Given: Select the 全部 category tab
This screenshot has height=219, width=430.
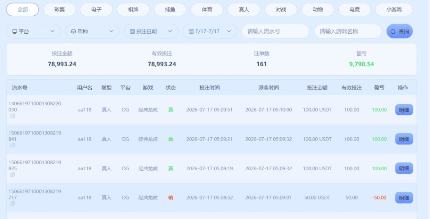Looking at the screenshot, I should pyautogui.click(x=23, y=10).
